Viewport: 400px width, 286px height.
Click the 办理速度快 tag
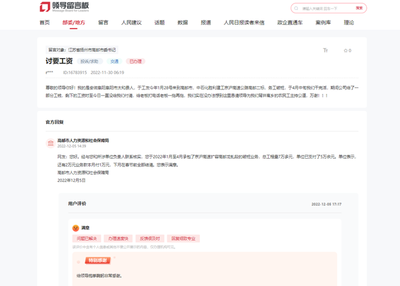pyautogui.click(x=119, y=239)
